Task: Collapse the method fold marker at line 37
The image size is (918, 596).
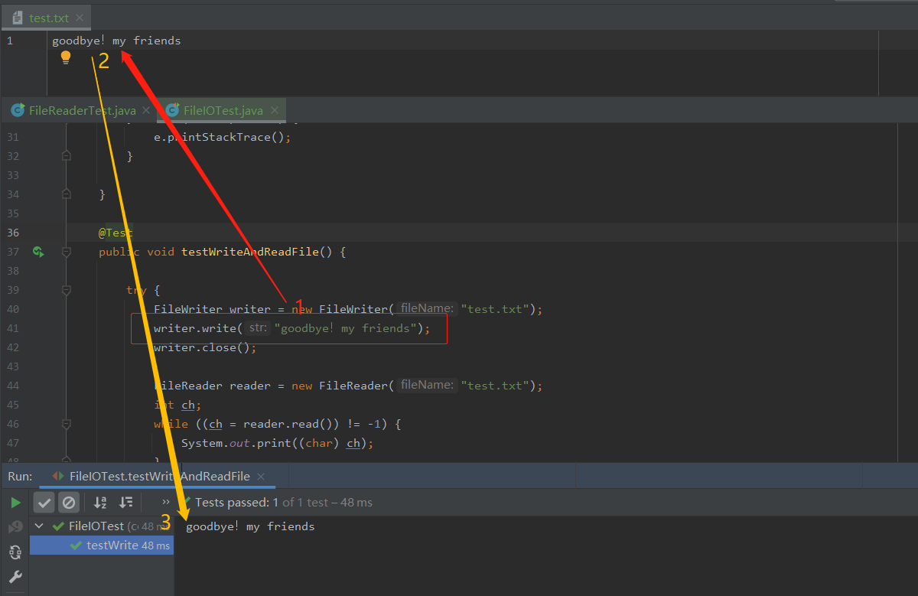Action: click(67, 252)
